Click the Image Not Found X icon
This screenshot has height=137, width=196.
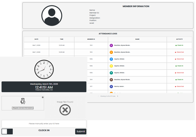click(x=65, y=110)
